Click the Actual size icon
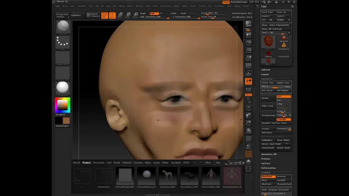 tap(248, 50)
